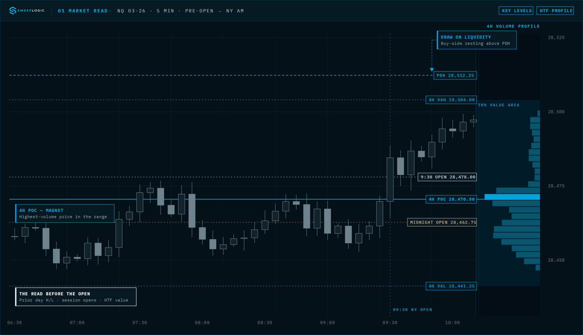Click the highlighted POC volume profile bar

pyautogui.click(x=512, y=197)
